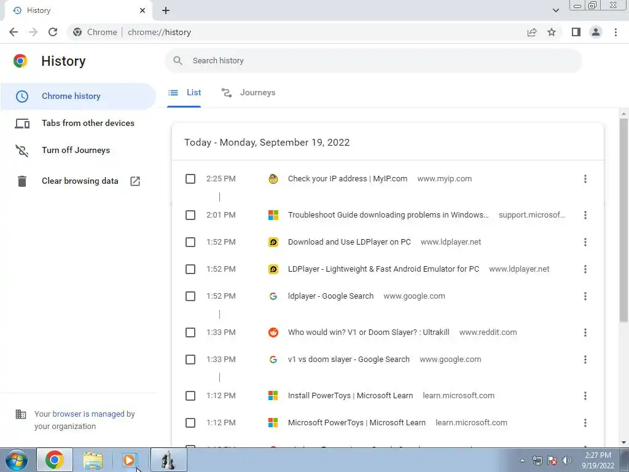Viewport: 629px width, 472px height.
Task: Click the browser is managed link
Action: (88, 414)
